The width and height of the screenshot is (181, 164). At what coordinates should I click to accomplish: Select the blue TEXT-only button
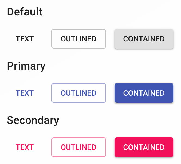click(x=24, y=93)
